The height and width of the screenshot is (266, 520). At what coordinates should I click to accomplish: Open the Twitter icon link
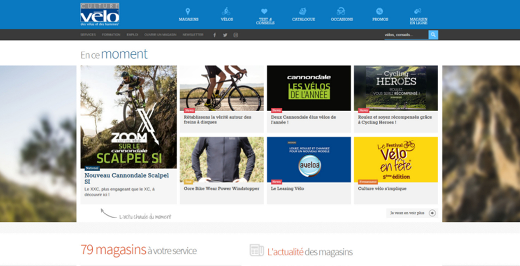(225, 35)
